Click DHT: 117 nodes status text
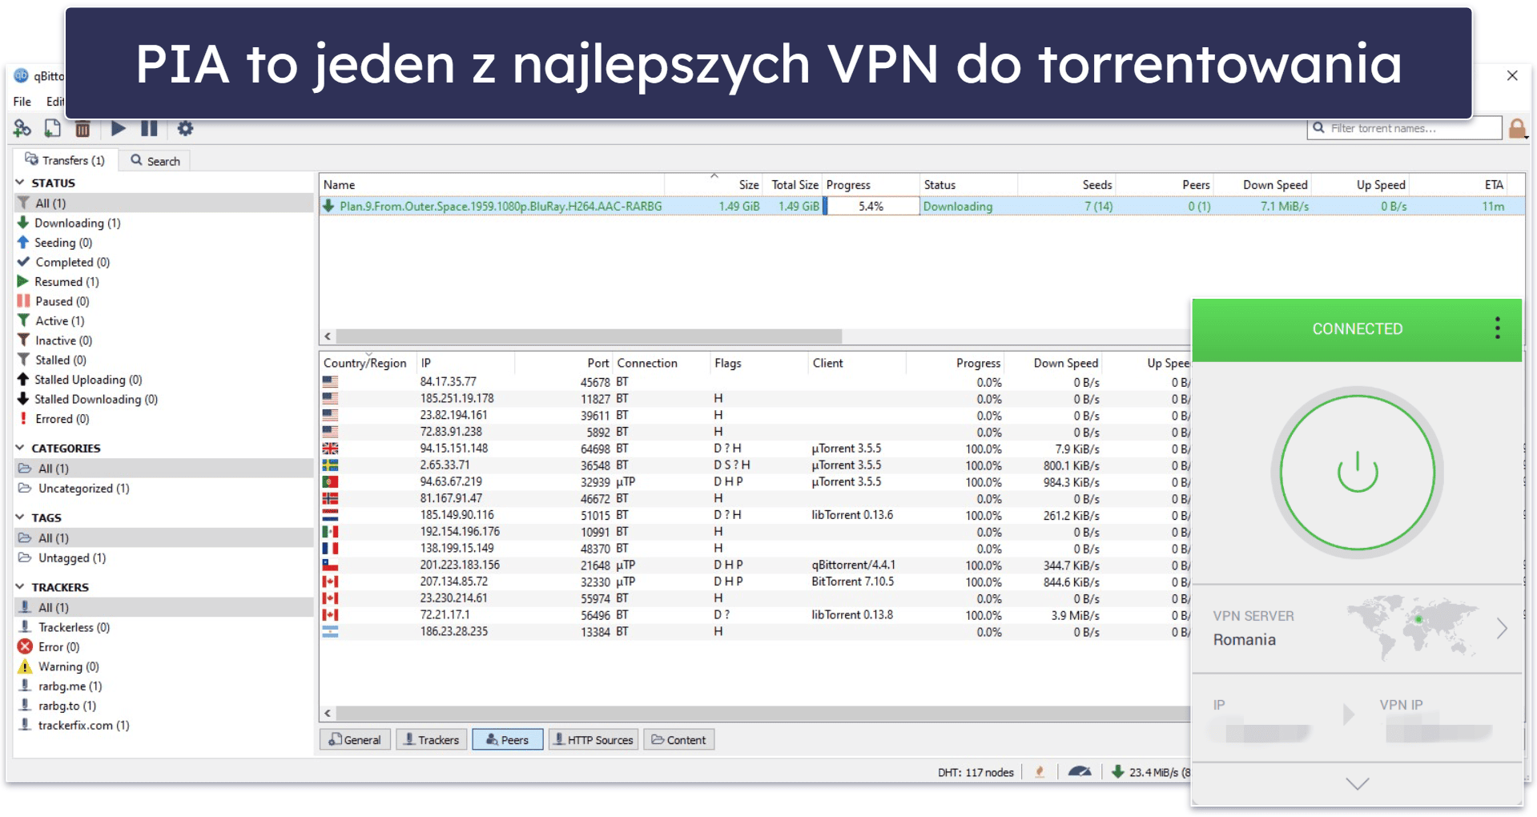Screen dimensions: 1537x817 [x=976, y=773]
